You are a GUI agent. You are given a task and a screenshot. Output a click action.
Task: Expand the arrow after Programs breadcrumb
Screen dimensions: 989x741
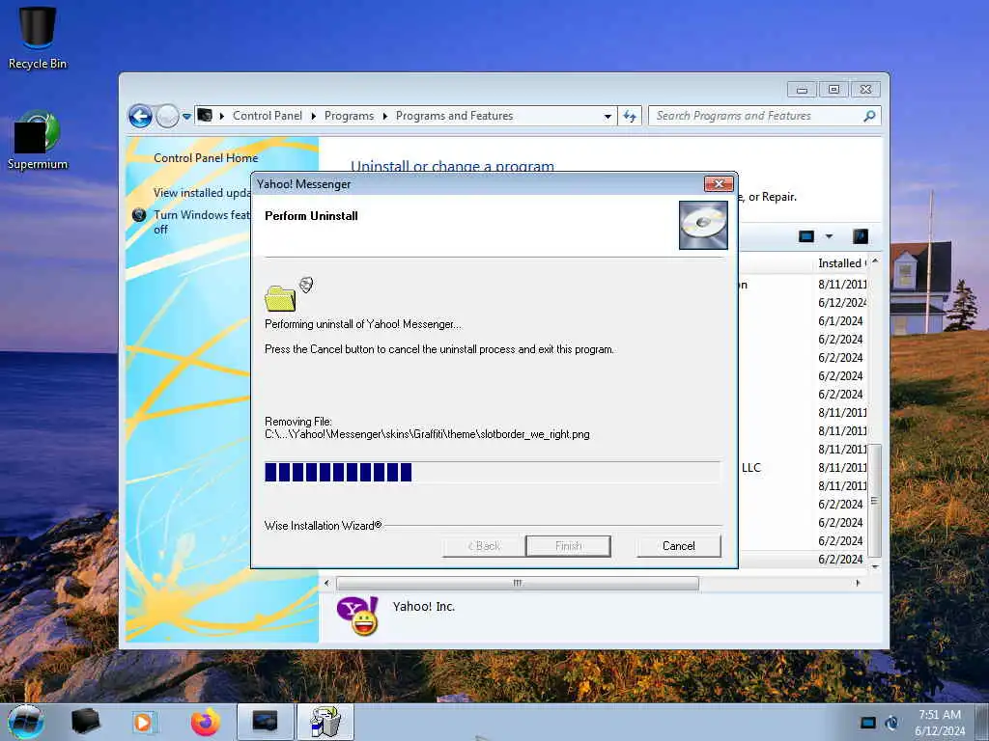[x=384, y=116]
